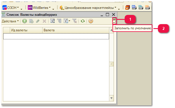The height and width of the screenshot is (108, 175).
Task: Click the purple WB logo icon
Action: (30, 7)
